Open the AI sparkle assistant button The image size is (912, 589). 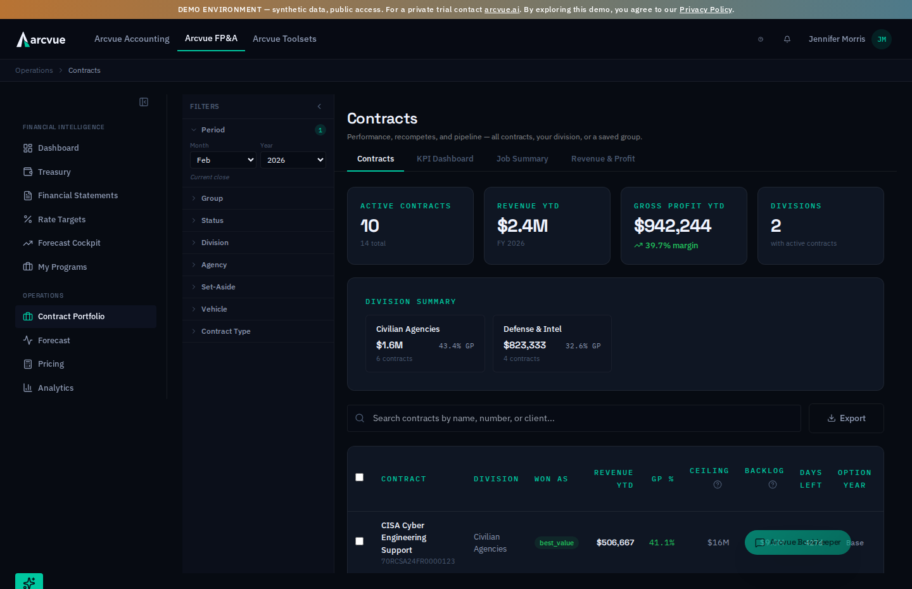[x=29, y=581]
